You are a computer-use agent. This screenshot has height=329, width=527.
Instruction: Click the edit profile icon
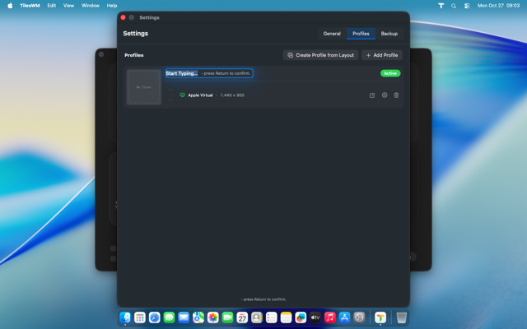tap(372, 95)
